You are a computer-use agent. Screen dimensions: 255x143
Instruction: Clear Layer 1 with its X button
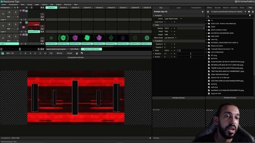(x=3, y=38)
